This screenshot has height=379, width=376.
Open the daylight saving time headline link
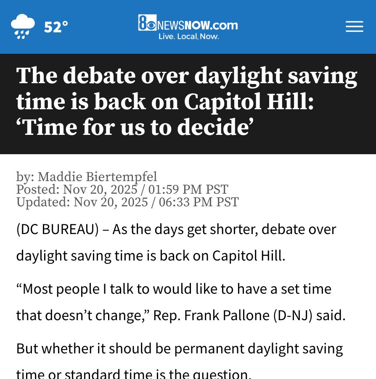187,101
